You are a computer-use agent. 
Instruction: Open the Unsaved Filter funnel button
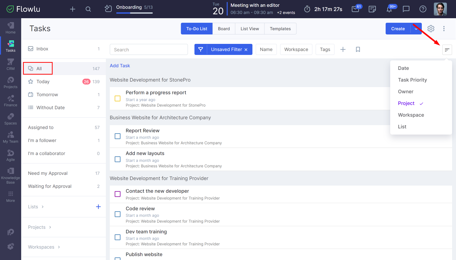(x=201, y=49)
